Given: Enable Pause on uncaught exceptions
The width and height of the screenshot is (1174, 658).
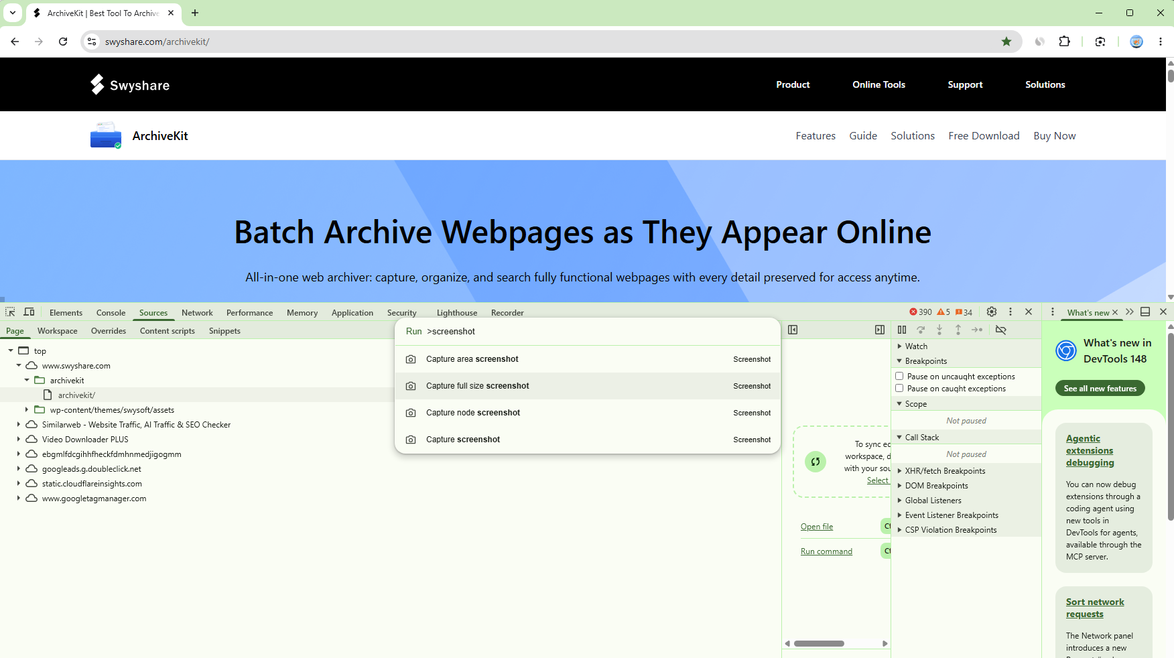Looking at the screenshot, I should click(x=899, y=377).
